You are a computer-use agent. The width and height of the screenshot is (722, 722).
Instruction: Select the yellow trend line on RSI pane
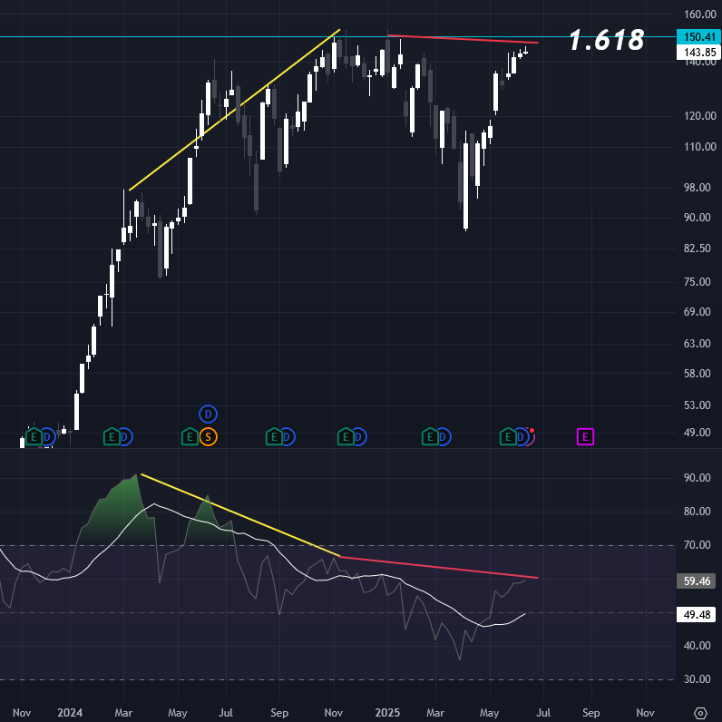click(x=240, y=515)
